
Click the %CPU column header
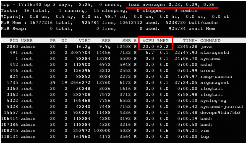click(x=148, y=41)
